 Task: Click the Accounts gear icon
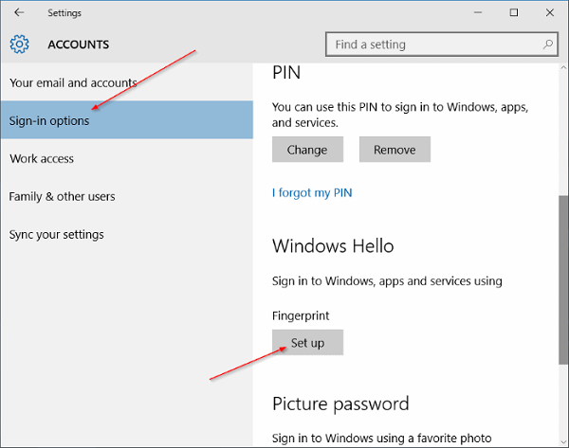pos(20,45)
